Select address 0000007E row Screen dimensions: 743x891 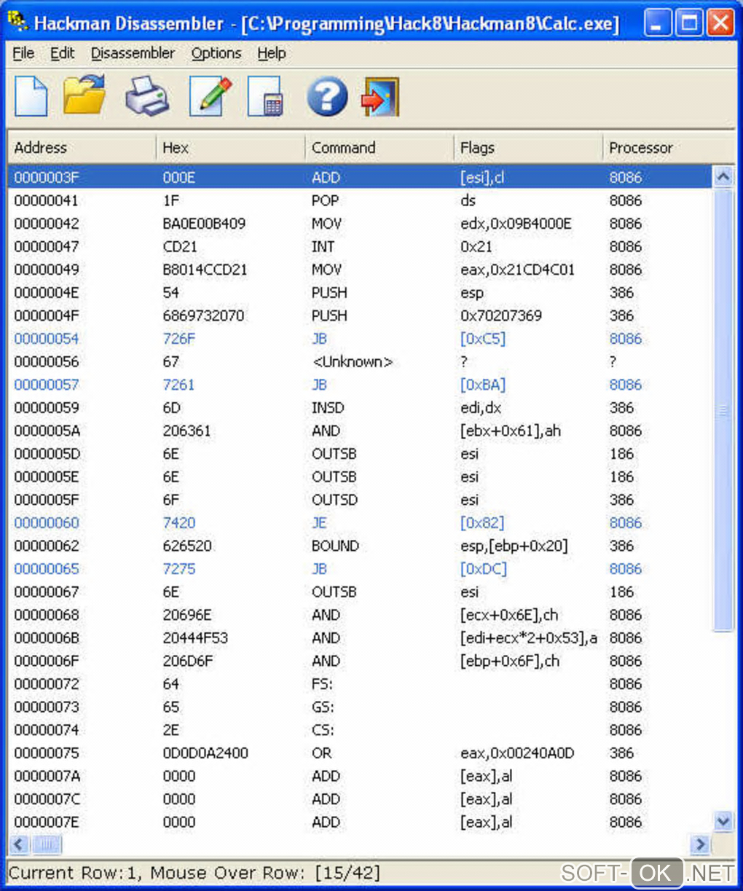coord(360,823)
